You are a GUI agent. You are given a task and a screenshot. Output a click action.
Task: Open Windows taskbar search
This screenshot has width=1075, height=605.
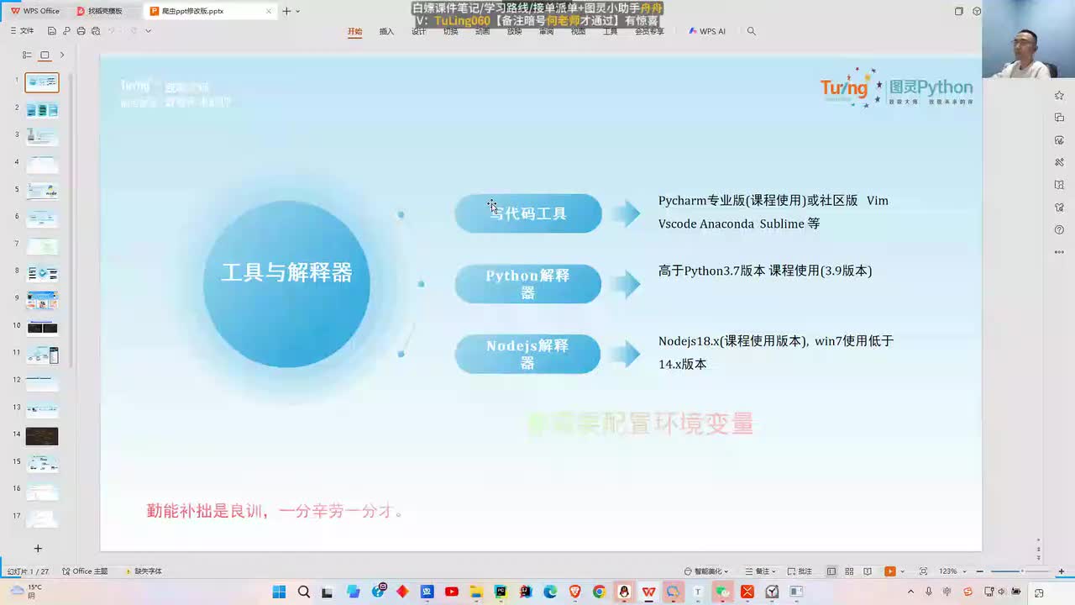(x=303, y=592)
